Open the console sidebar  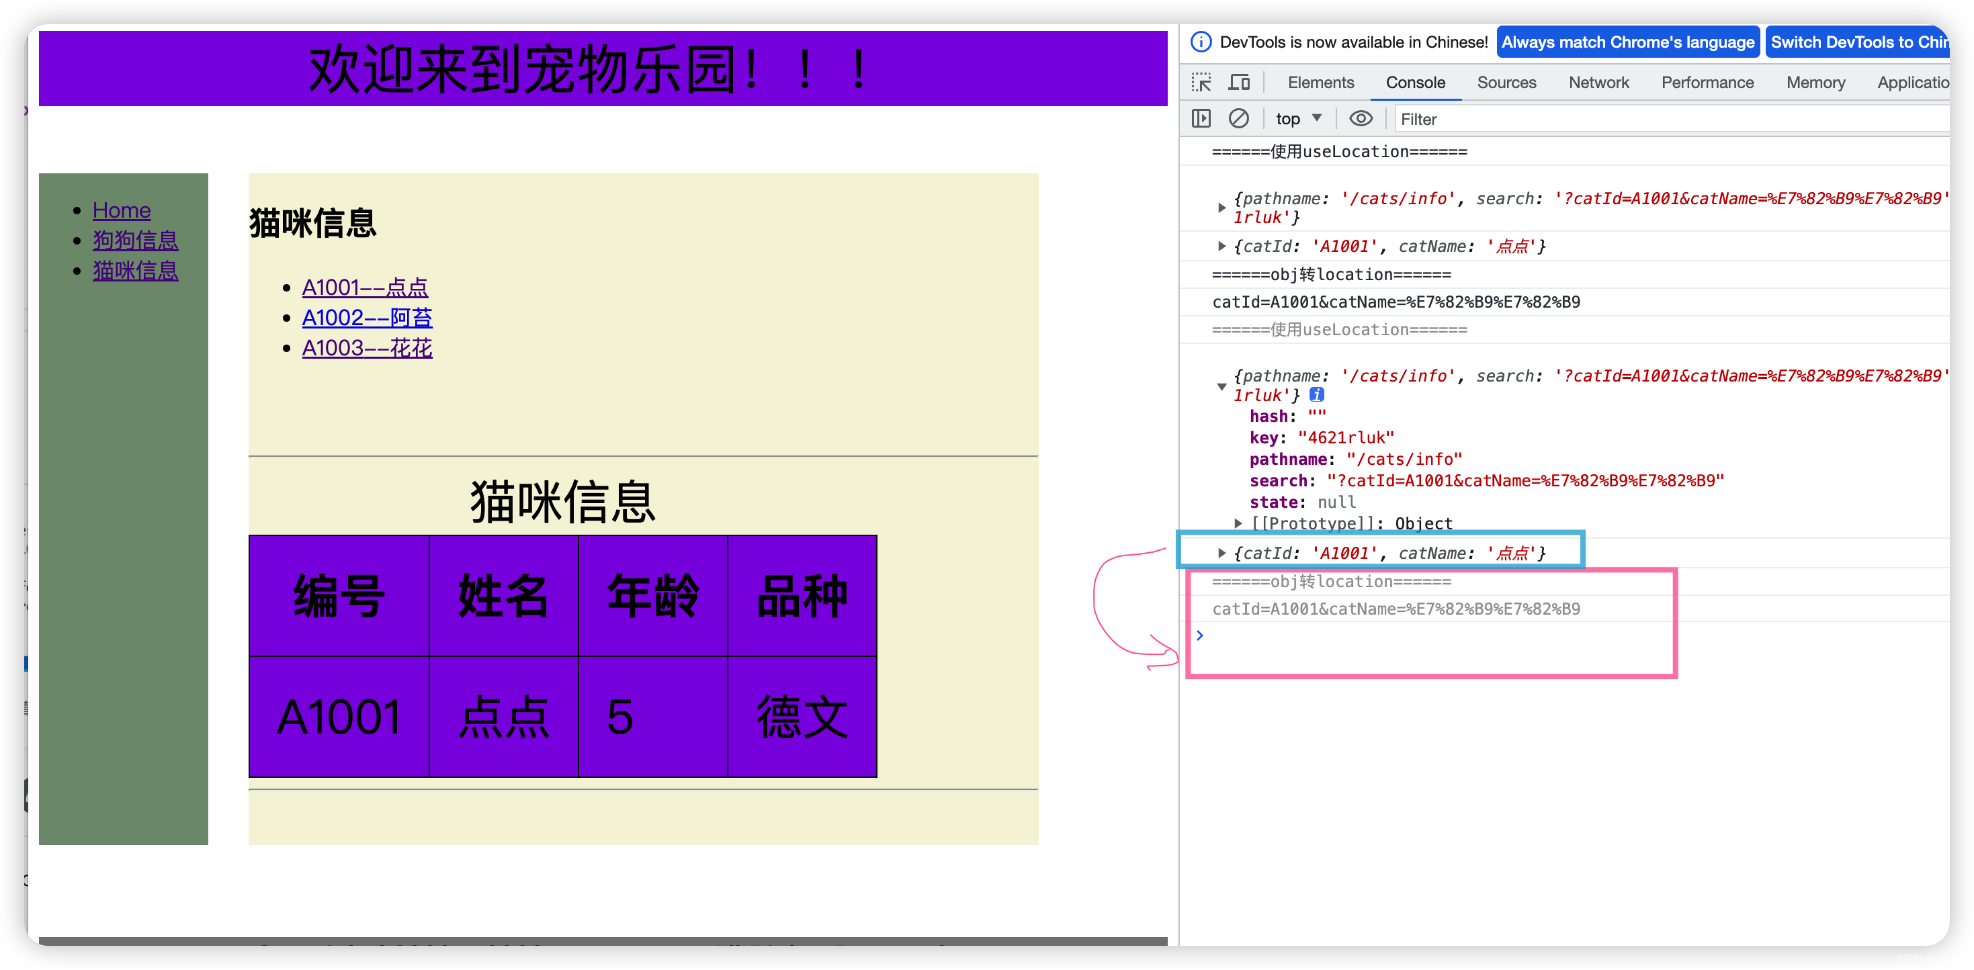click(1201, 118)
